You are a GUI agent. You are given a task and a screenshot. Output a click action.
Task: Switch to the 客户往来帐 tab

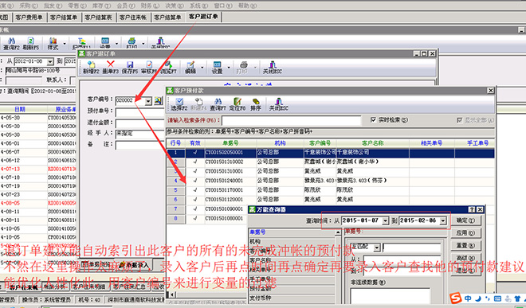click(x=133, y=18)
